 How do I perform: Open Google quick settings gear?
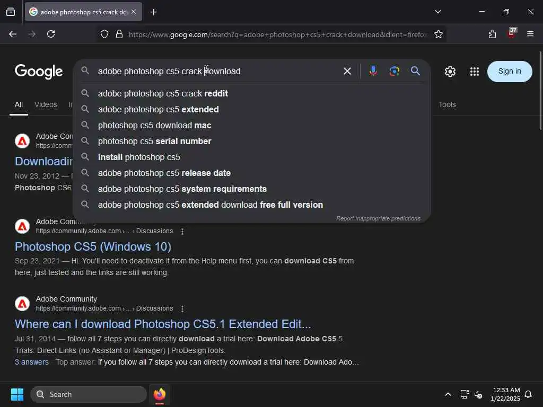[x=450, y=72]
